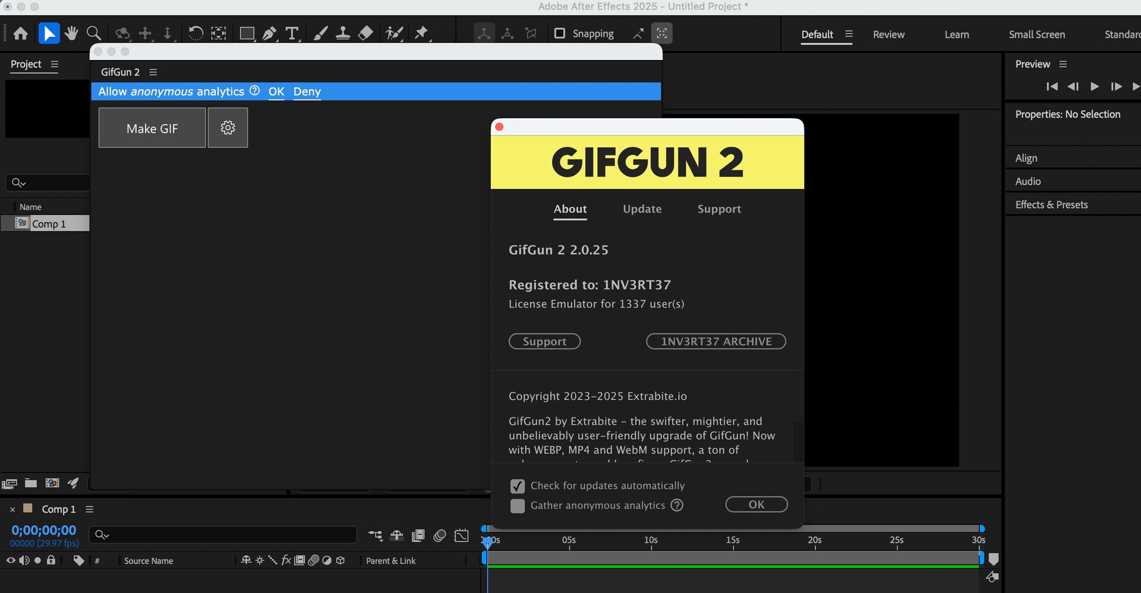Open the Preview panel options menu
Image resolution: width=1141 pixels, height=593 pixels.
1063,64
